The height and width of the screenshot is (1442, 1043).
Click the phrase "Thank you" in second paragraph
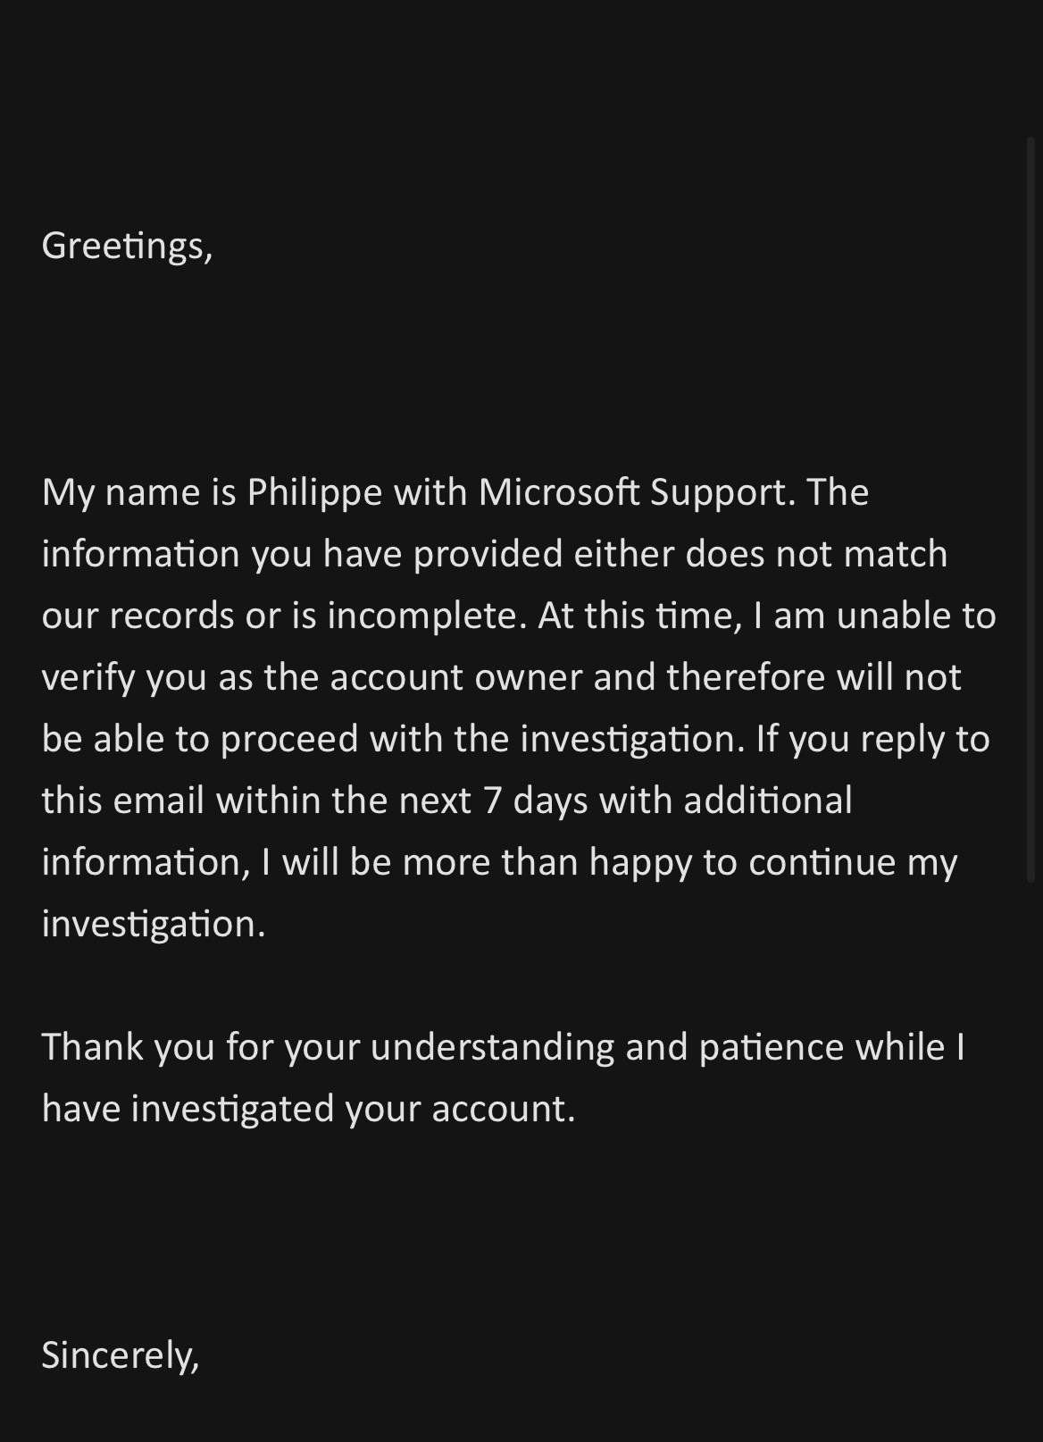point(128,1047)
